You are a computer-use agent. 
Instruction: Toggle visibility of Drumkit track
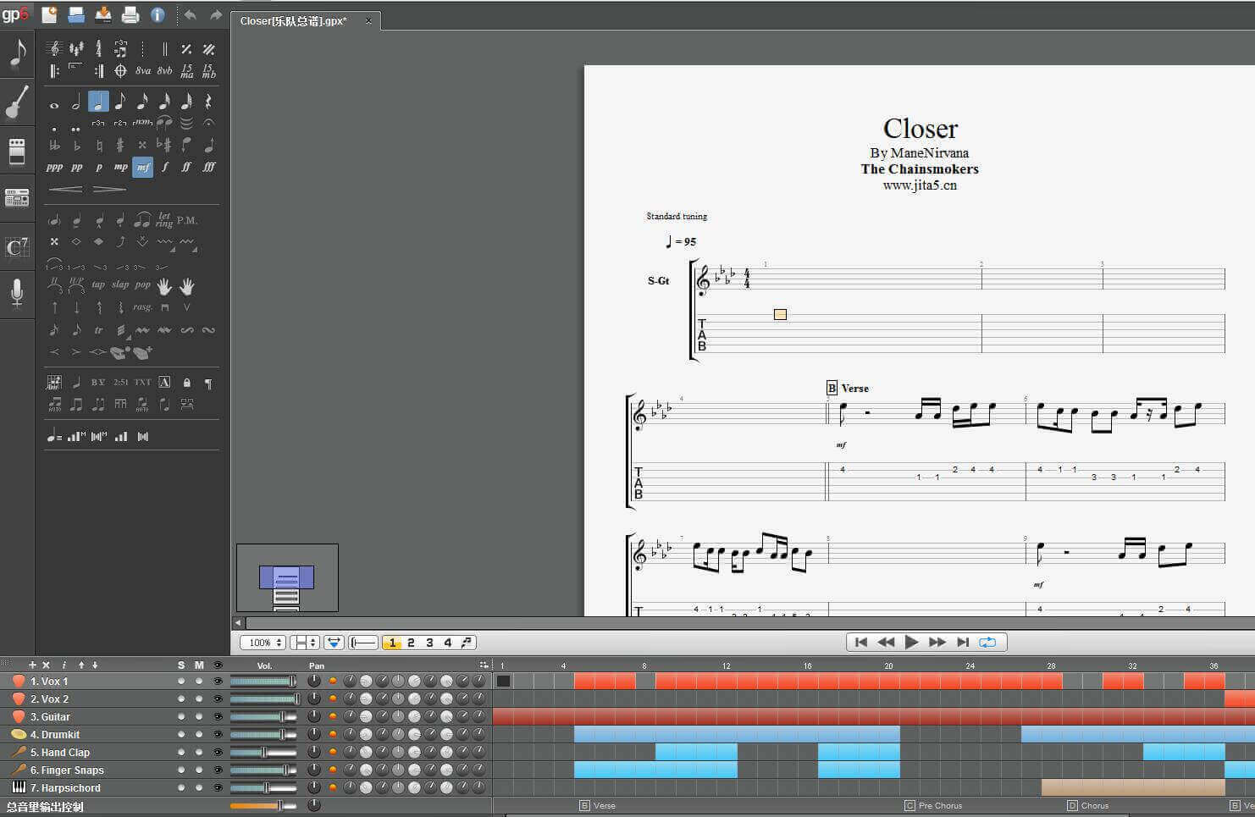[x=218, y=734]
